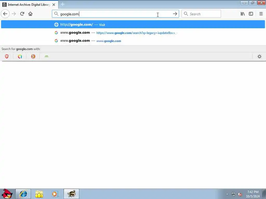Reload the current page
Viewport: 266px width, 199px height.
pyautogui.click(x=22, y=14)
